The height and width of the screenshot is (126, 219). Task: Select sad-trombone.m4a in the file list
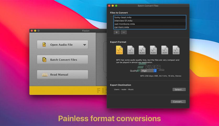pos(150,24)
